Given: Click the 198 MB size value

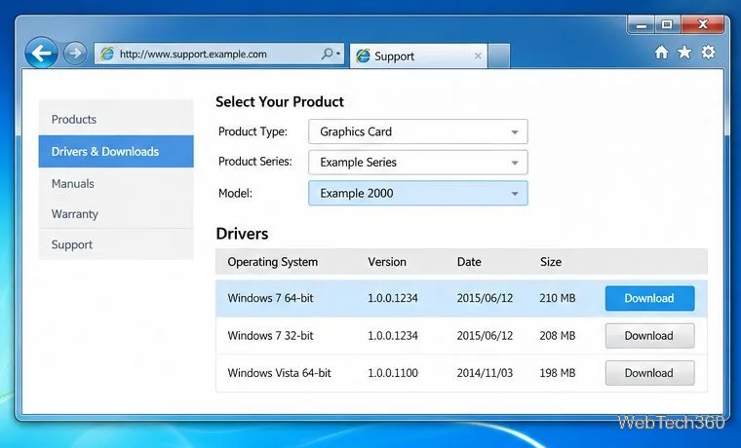Looking at the screenshot, I should 558,373.
